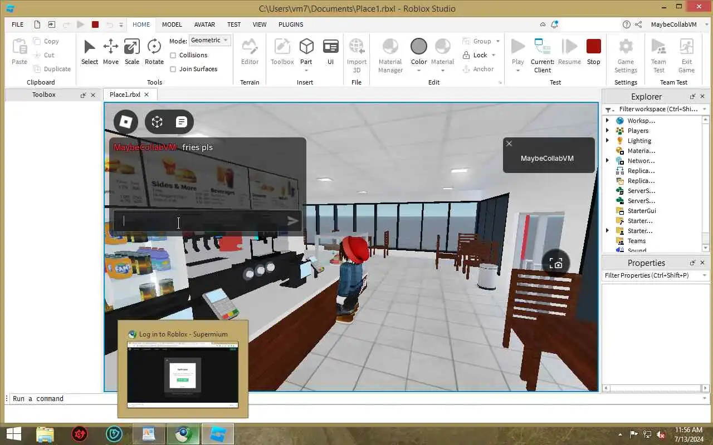The image size is (713, 445).
Task: Open the notifications bell
Action: [555, 24]
